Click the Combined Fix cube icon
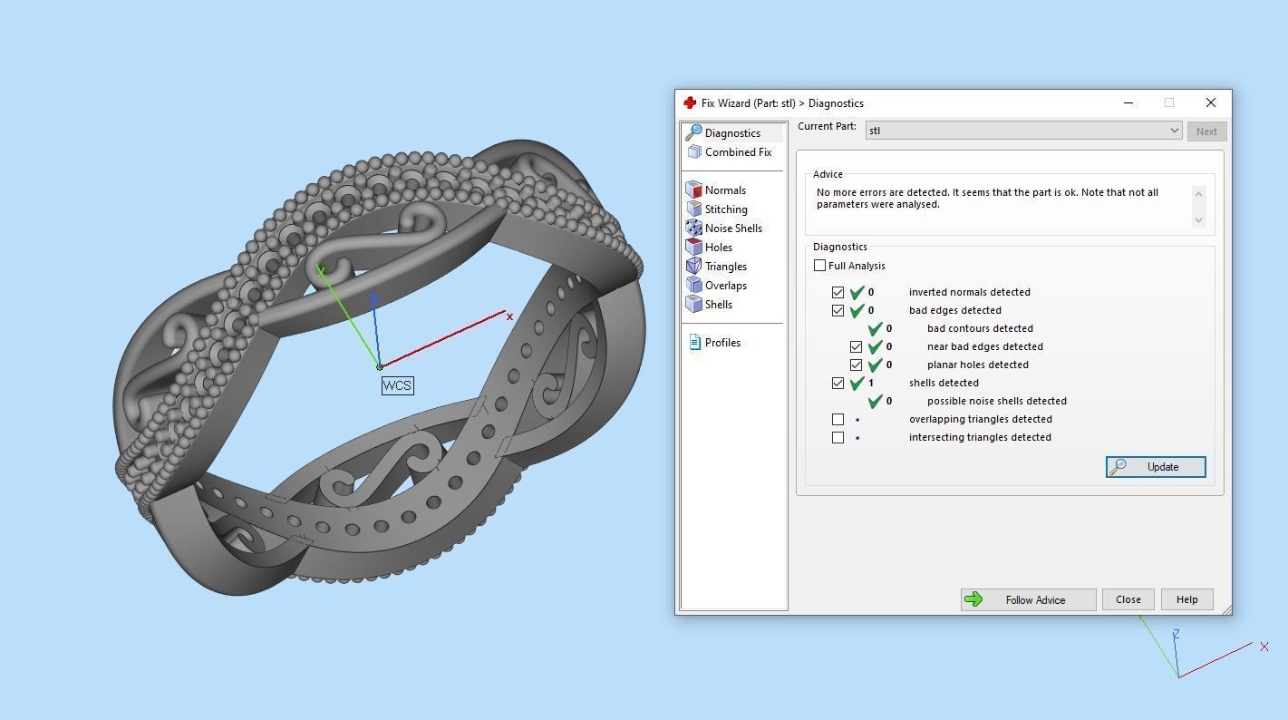Image resolution: width=1288 pixels, height=720 pixels. tap(694, 152)
